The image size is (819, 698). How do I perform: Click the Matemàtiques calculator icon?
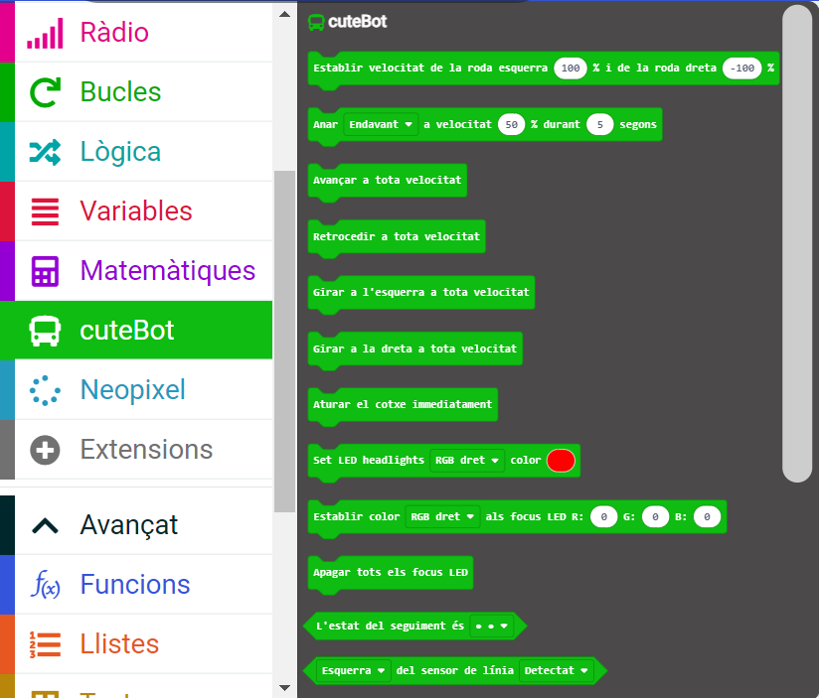click(x=45, y=271)
